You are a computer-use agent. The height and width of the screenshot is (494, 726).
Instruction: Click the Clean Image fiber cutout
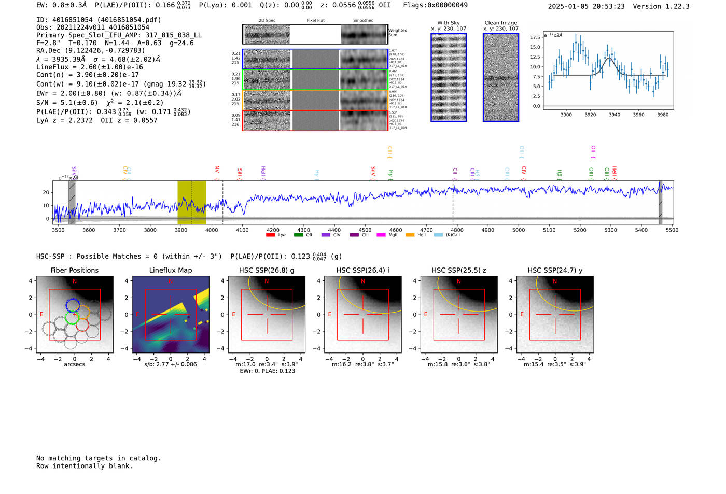(x=501, y=77)
